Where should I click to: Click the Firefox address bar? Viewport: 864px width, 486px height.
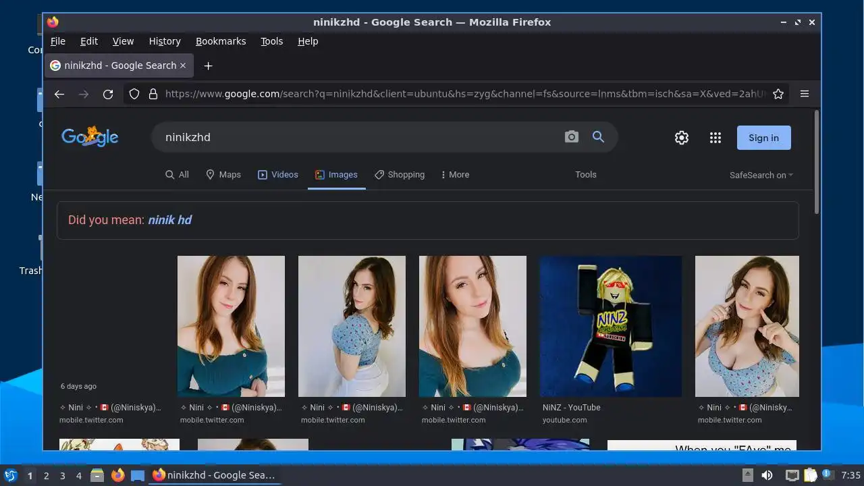tap(464, 94)
